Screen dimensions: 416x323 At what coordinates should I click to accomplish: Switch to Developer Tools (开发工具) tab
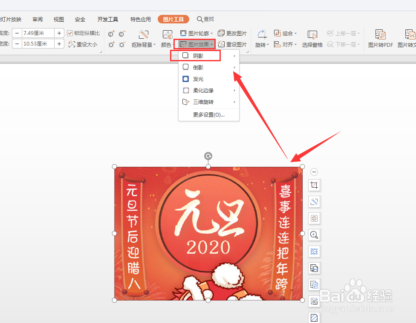click(107, 19)
